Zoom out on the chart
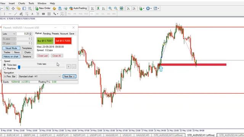This screenshot has height=137, width=244. click(x=116, y=8)
